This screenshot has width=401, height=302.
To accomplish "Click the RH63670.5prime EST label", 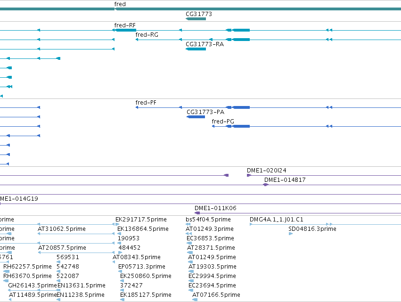I will click(x=27, y=276).
